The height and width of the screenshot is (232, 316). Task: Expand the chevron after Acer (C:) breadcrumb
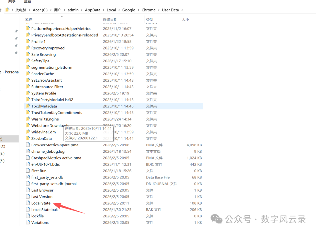click(51, 10)
